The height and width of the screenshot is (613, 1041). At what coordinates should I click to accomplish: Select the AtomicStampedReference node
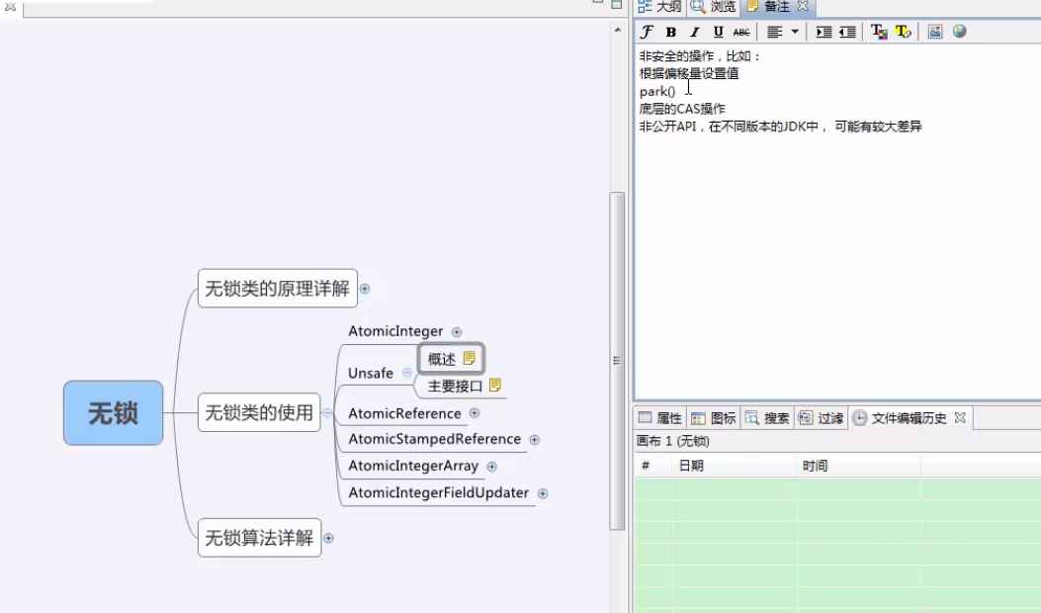click(434, 439)
